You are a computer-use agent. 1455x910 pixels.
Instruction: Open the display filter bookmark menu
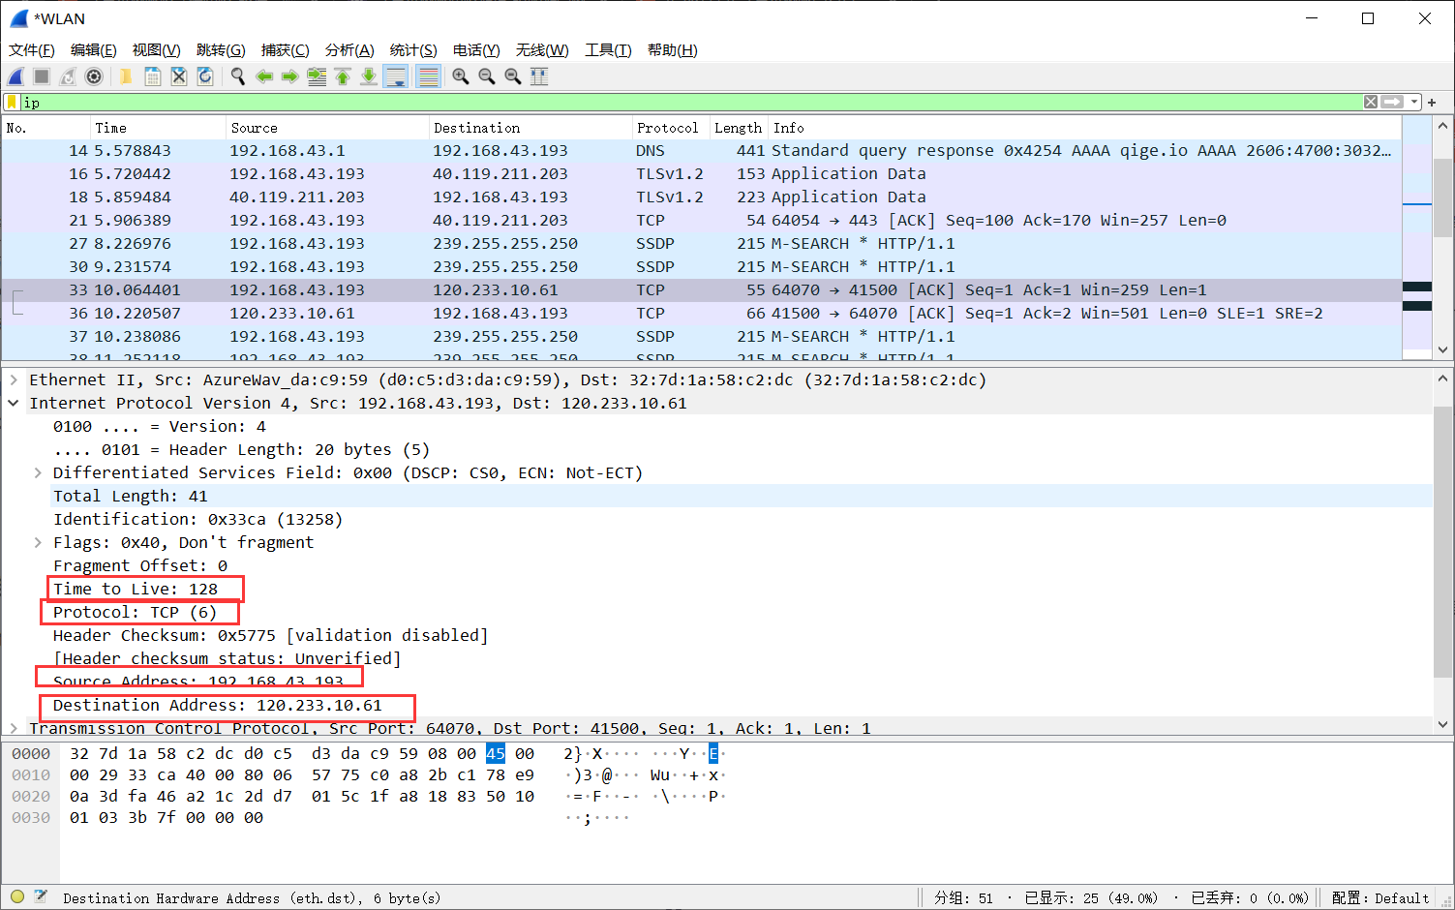[12, 103]
